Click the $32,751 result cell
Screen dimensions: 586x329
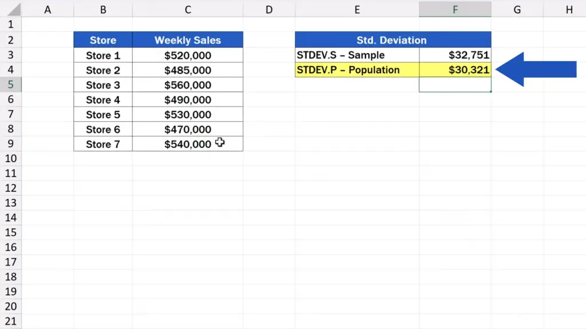coord(454,55)
